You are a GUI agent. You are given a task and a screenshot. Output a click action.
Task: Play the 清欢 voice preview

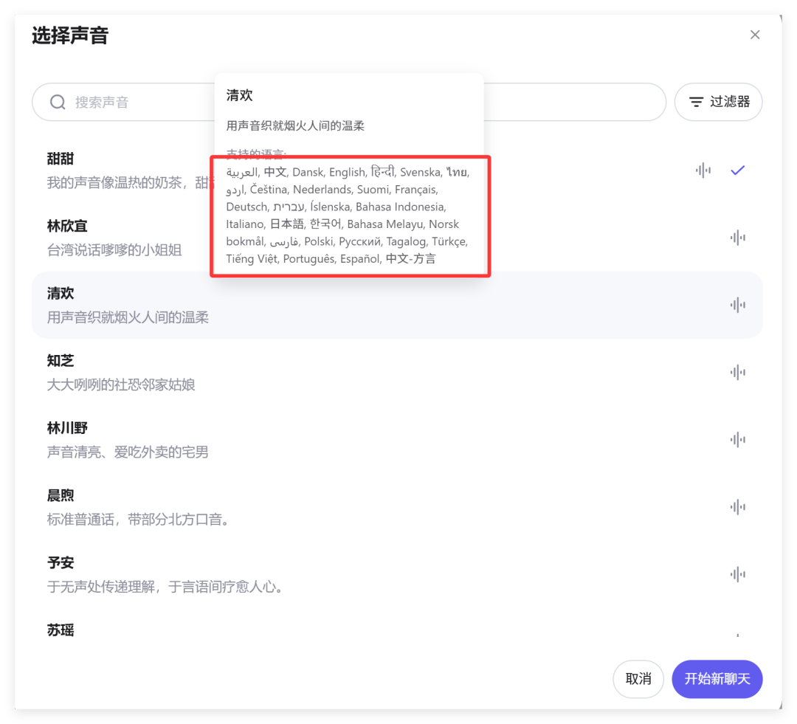(737, 305)
